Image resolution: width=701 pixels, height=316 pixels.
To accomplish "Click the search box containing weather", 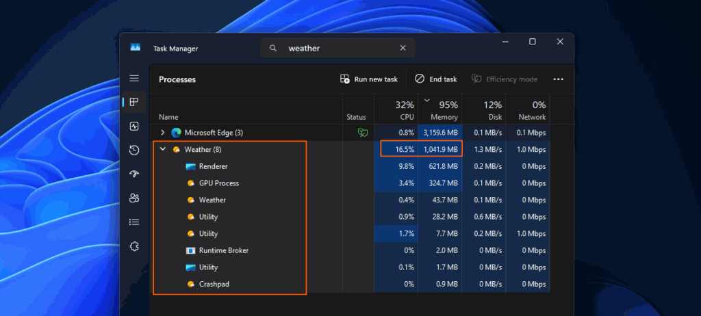I will click(x=338, y=49).
